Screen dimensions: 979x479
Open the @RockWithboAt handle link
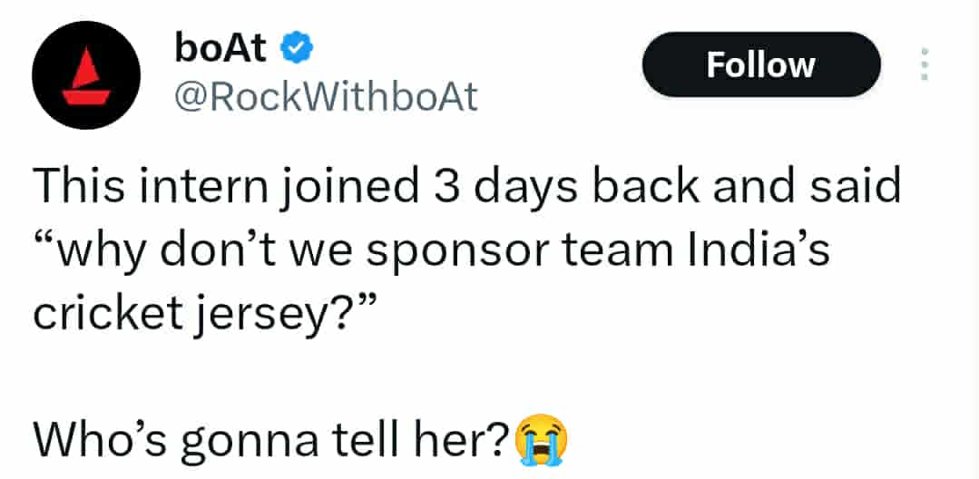click(x=325, y=97)
